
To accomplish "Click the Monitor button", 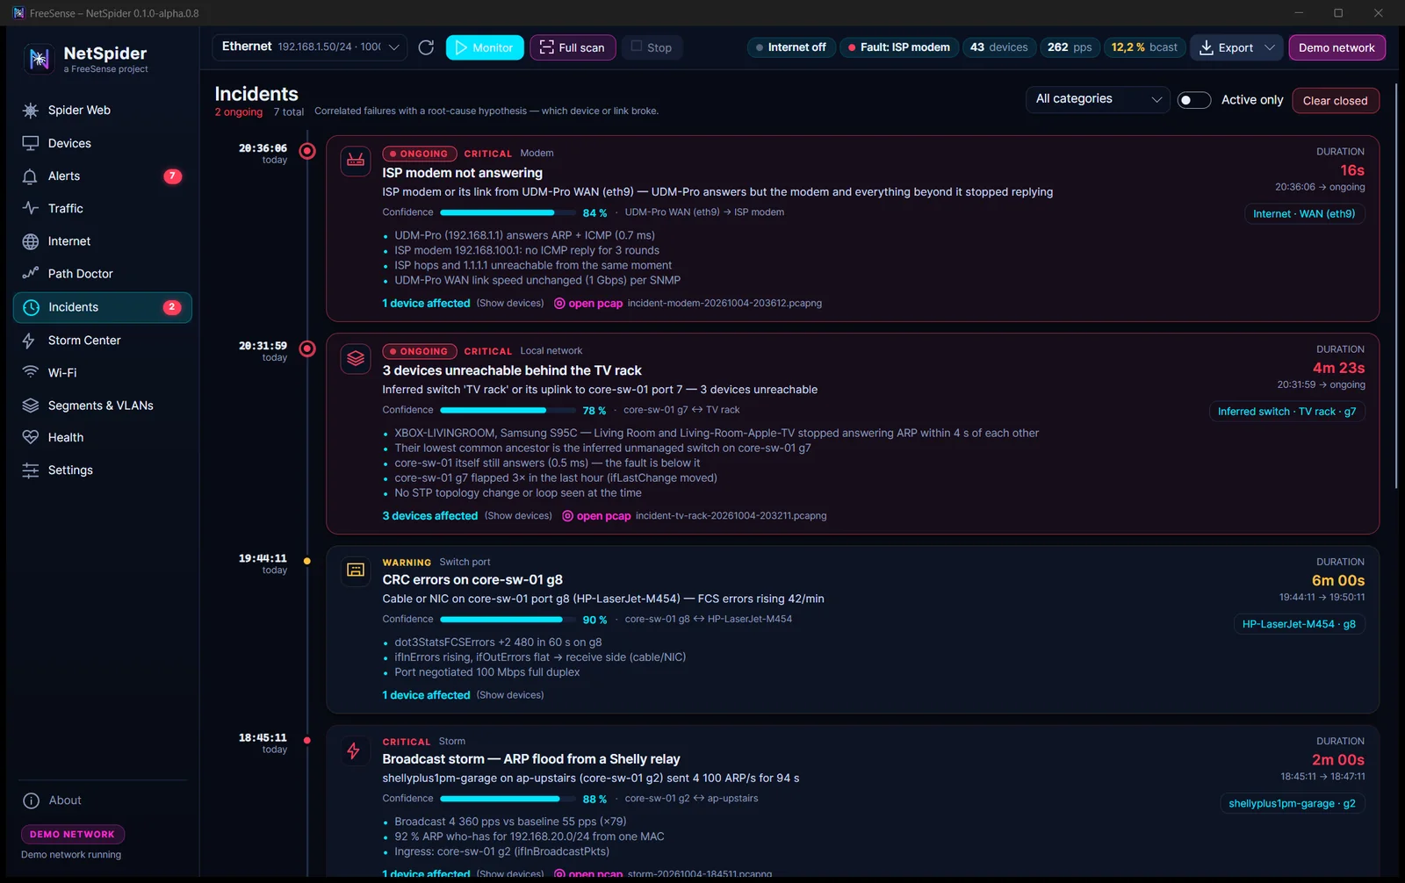I will click(485, 47).
